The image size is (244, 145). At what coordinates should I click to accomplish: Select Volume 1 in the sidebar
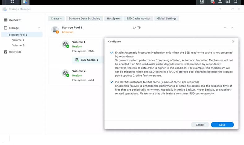18,40
